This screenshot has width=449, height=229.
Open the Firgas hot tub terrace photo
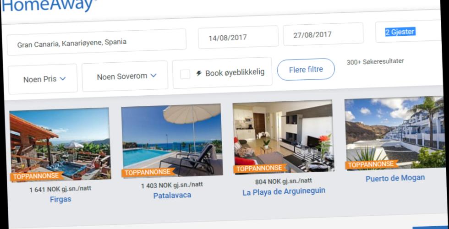tap(60, 144)
